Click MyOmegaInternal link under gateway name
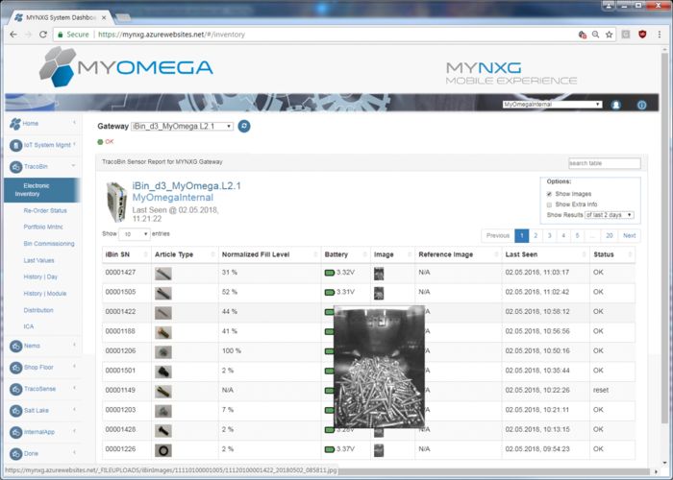 pyautogui.click(x=172, y=198)
